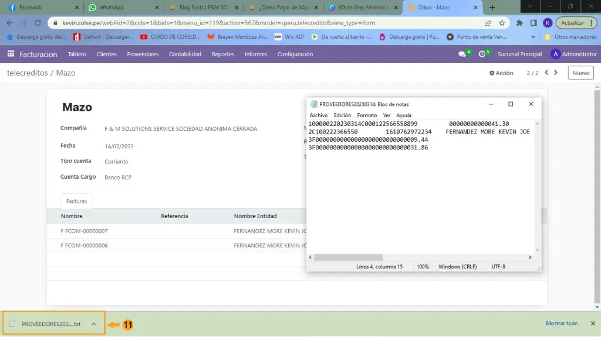Open Chrome extensions puzzle icon
601x337 pixels.
(519, 23)
